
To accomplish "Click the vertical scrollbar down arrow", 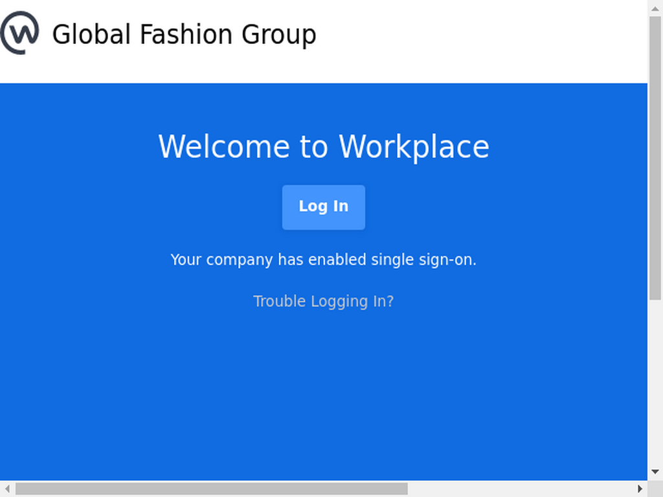I will coord(655,472).
